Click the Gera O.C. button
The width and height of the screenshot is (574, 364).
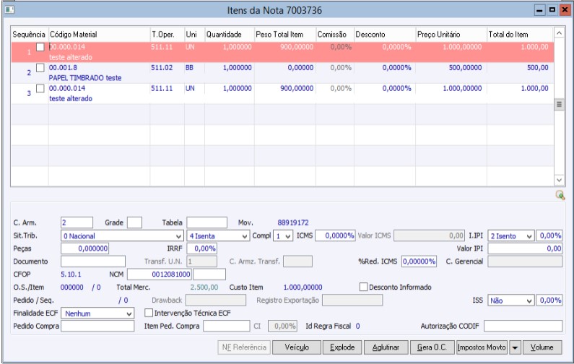pyautogui.click(x=433, y=347)
